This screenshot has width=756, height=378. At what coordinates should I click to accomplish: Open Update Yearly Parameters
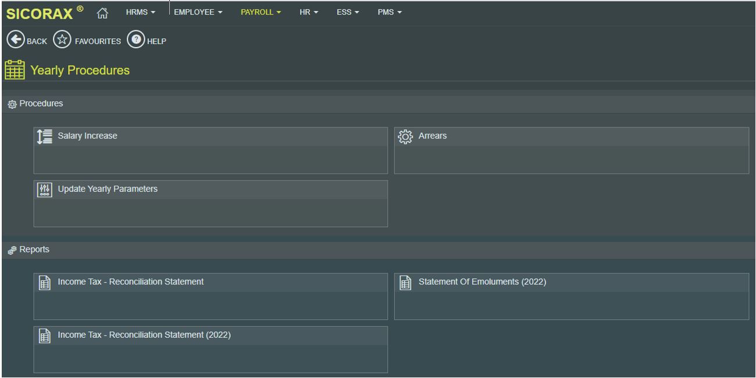click(211, 204)
